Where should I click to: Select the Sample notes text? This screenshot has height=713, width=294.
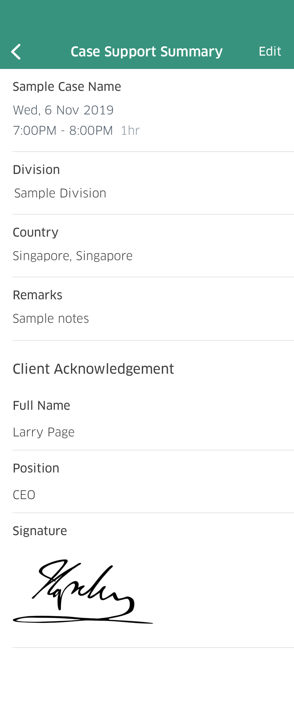point(51,318)
